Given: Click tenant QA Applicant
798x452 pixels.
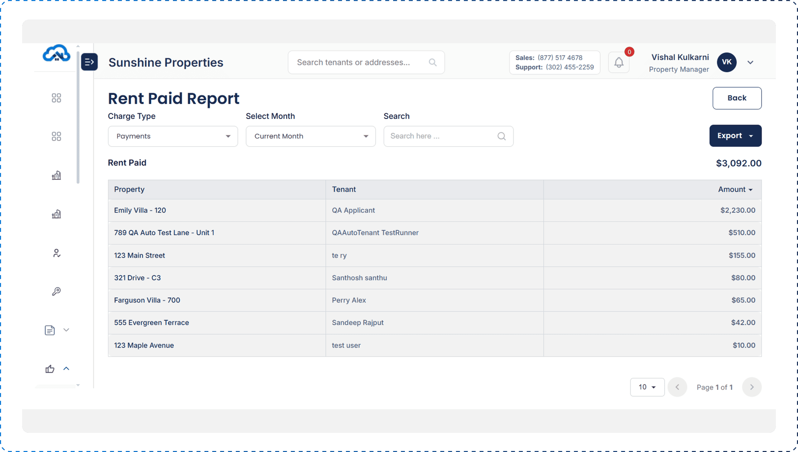Looking at the screenshot, I should 353,210.
